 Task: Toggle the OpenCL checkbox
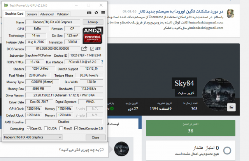[28, 128]
